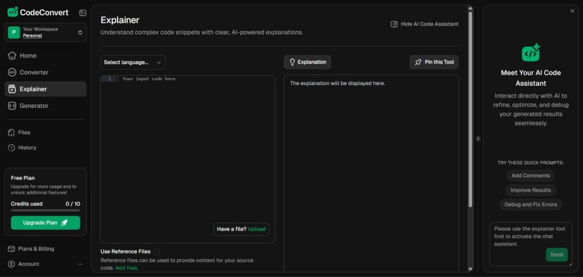Click the Home icon in sidebar

pyautogui.click(x=12, y=56)
